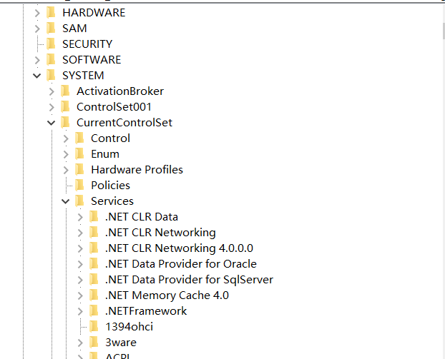Expand the 3ware key
This screenshot has height=359, width=445.
click(80, 343)
